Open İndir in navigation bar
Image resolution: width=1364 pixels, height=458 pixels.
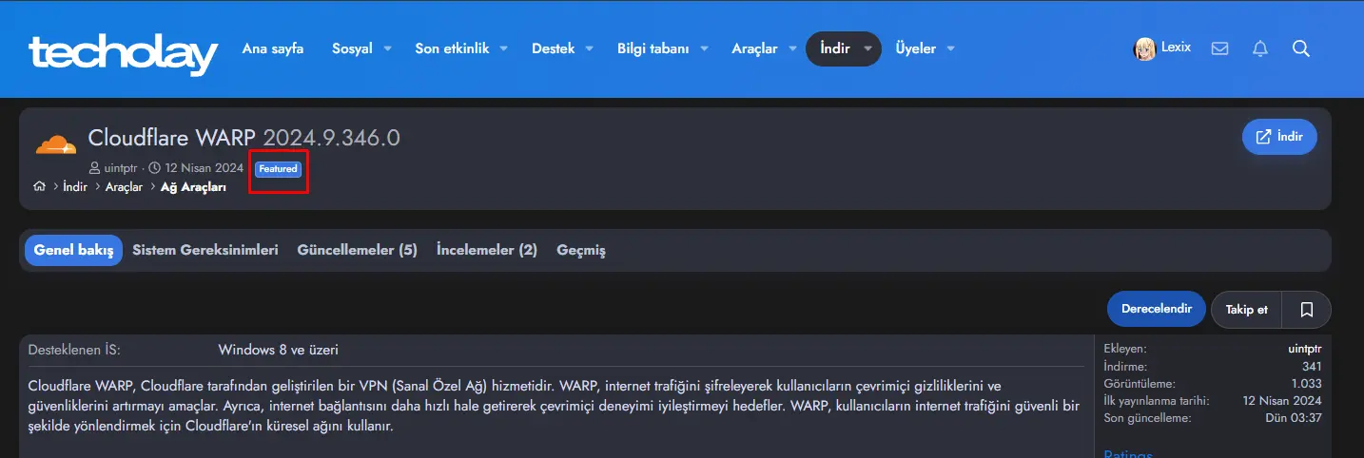pos(835,48)
